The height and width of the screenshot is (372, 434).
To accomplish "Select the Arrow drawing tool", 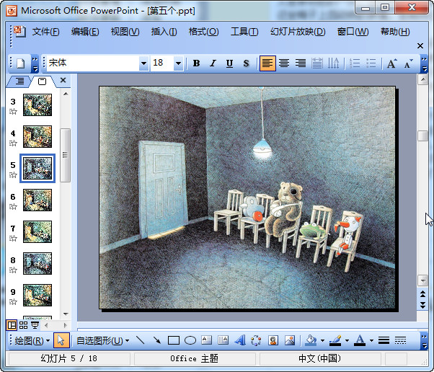I will click(x=157, y=340).
